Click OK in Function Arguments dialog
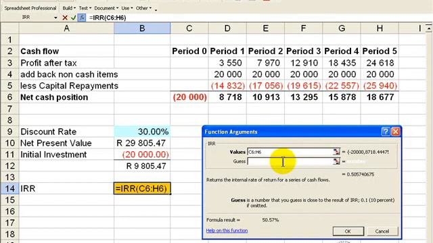433x243 pixels. (x=348, y=231)
